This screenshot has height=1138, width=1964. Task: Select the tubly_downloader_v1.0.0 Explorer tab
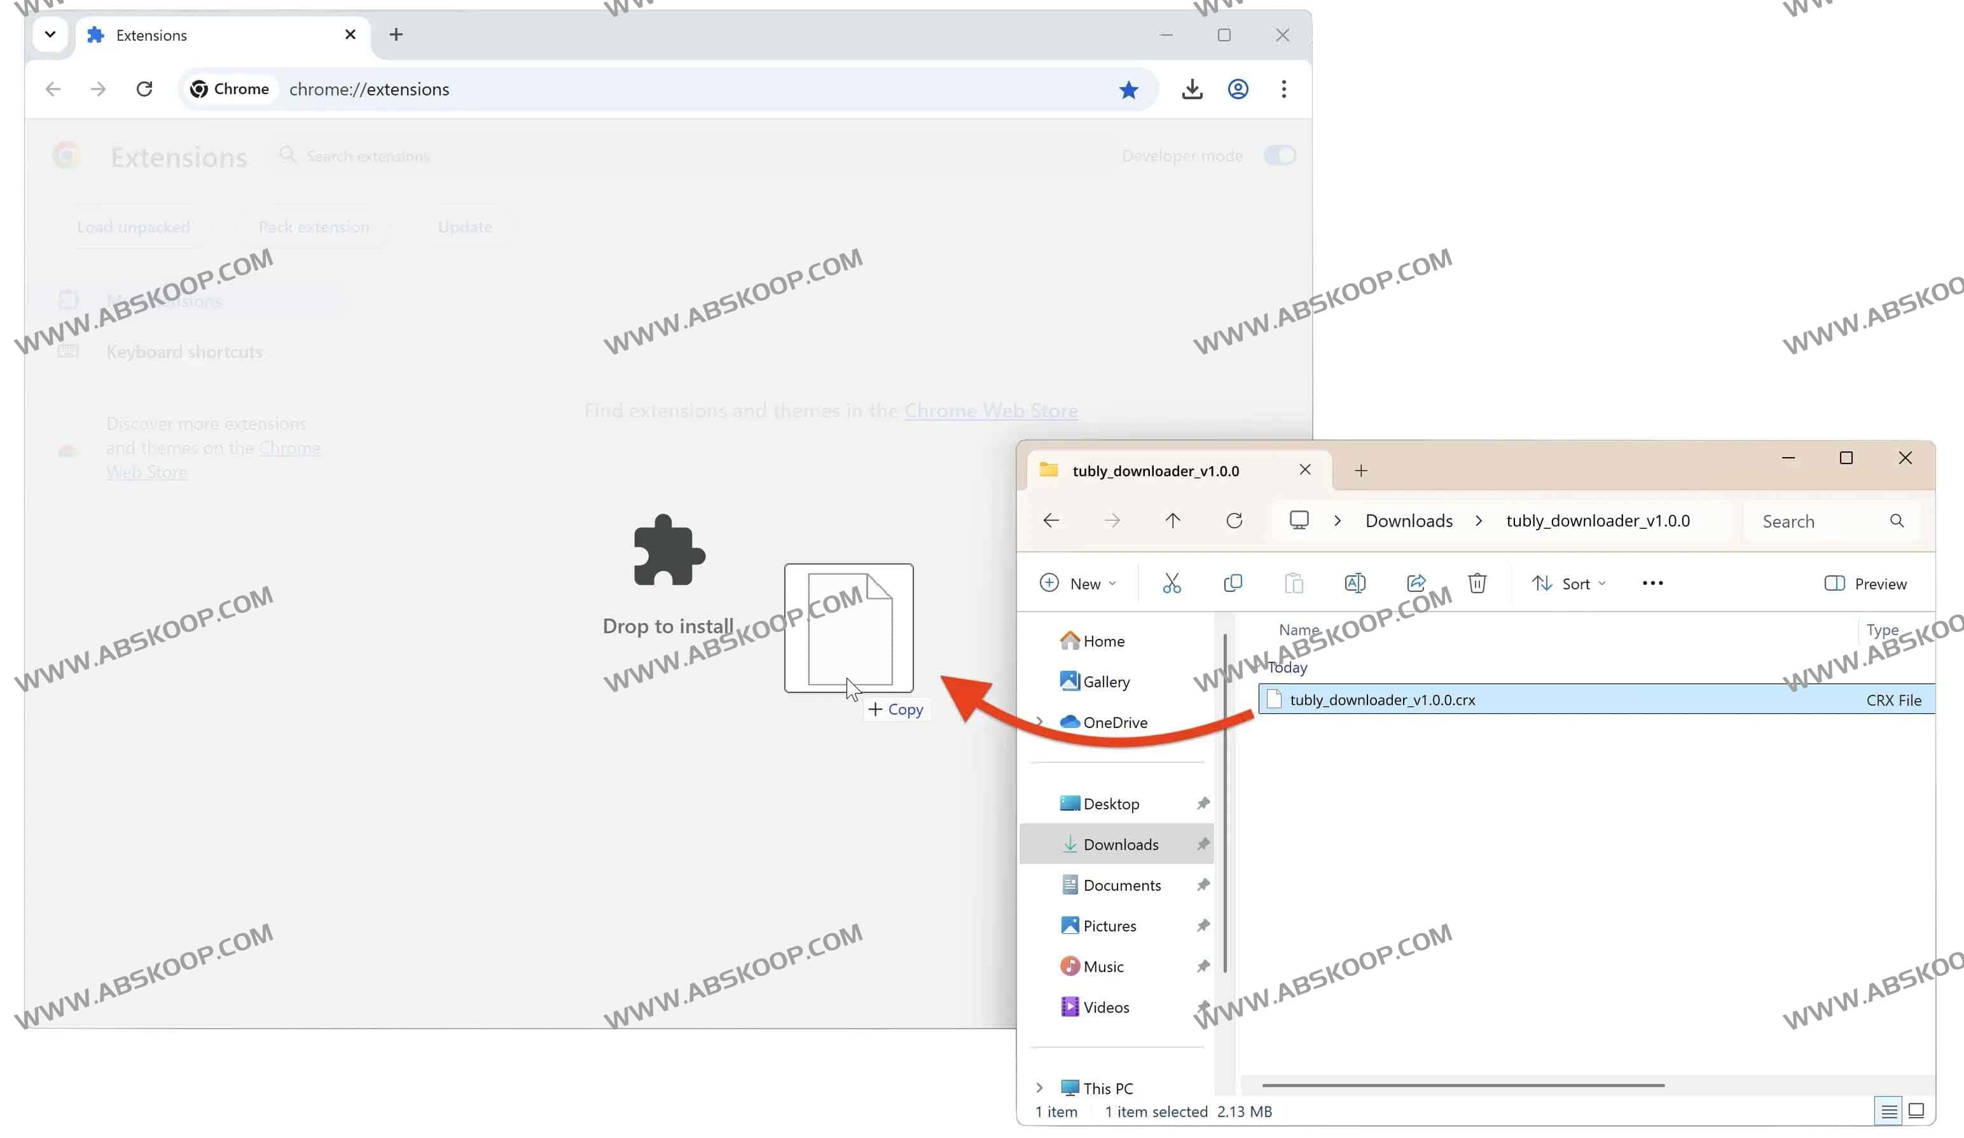(x=1155, y=470)
